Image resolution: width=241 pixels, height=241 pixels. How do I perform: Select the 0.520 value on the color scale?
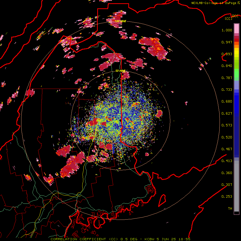coord(227,137)
